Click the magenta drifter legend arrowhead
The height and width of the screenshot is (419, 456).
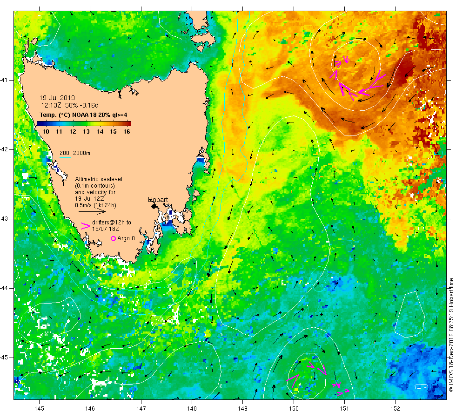(86, 226)
